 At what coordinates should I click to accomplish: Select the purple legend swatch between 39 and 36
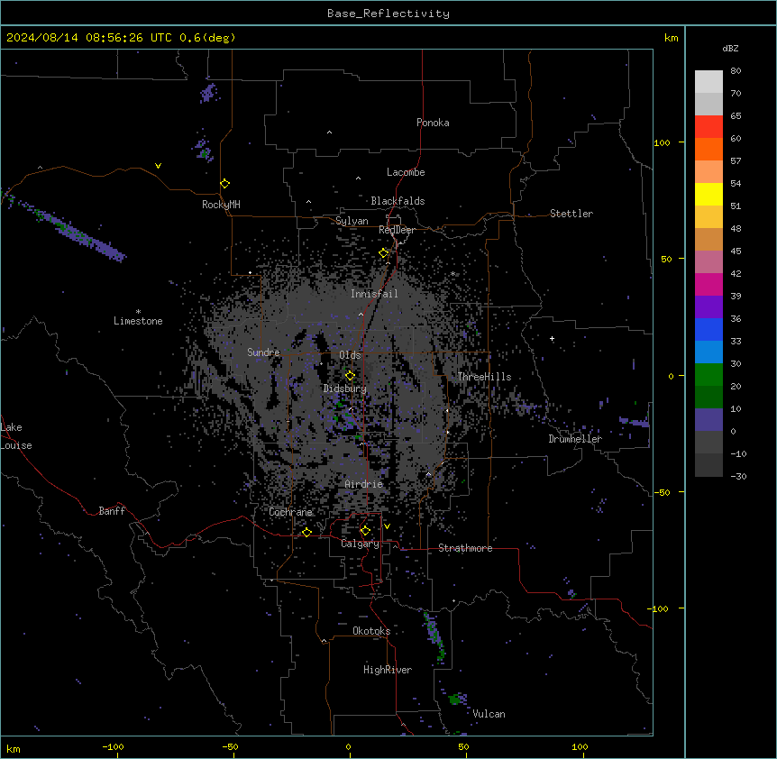(x=708, y=306)
